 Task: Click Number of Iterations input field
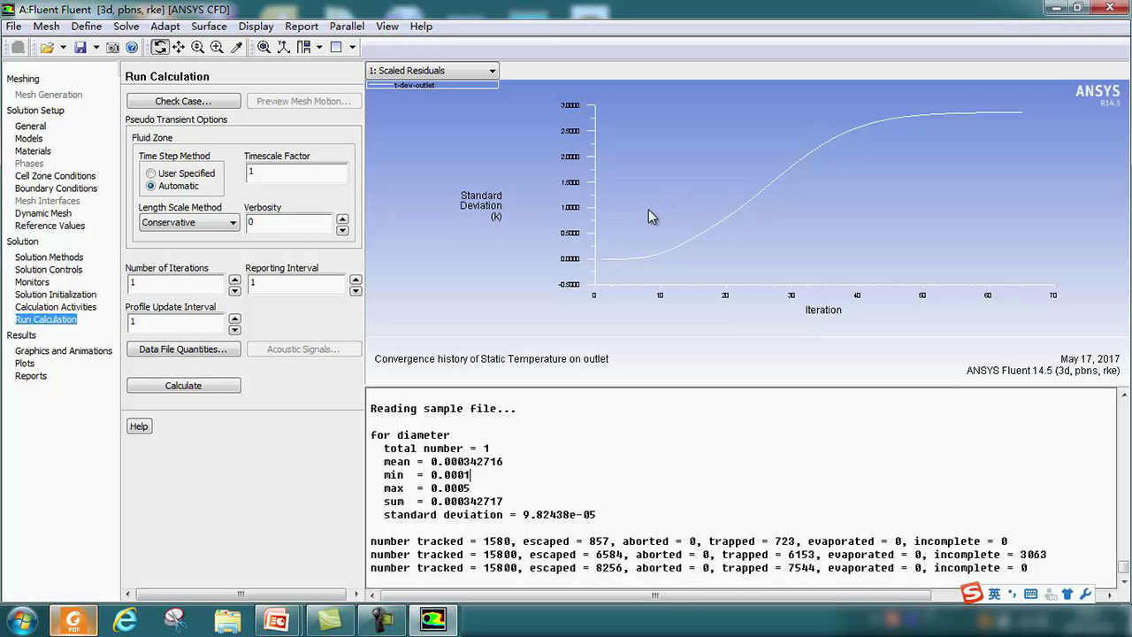tap(176, 284)
